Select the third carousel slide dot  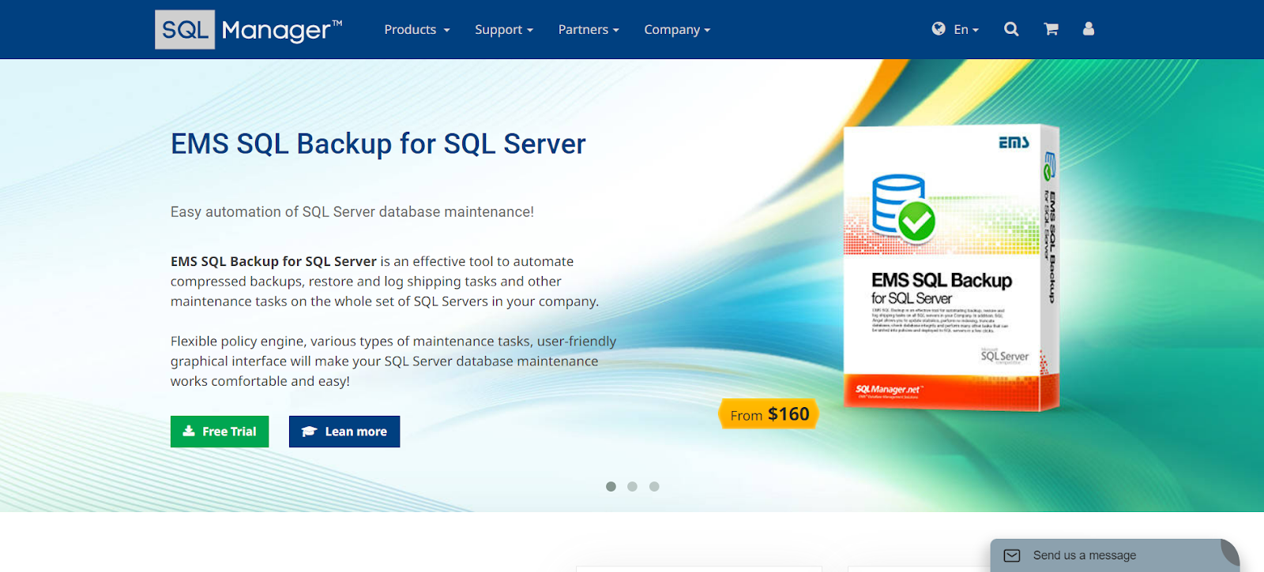click(654, 487)
